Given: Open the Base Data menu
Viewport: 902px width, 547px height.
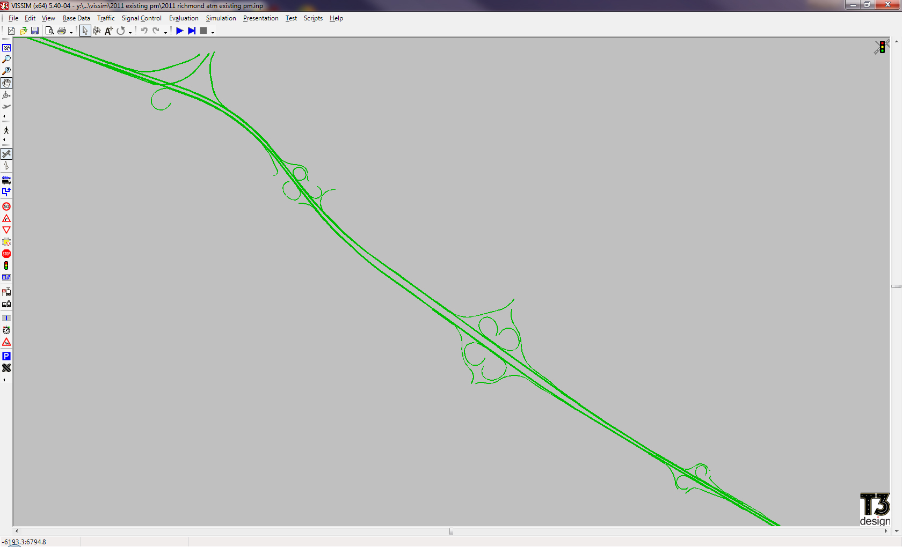Looking at the screenshot, I should click(x=76, y=18).
